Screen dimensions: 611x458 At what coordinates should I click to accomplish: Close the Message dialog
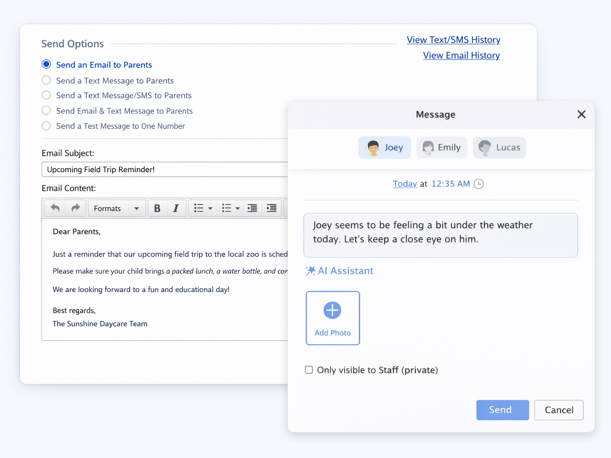coord(581,114)
